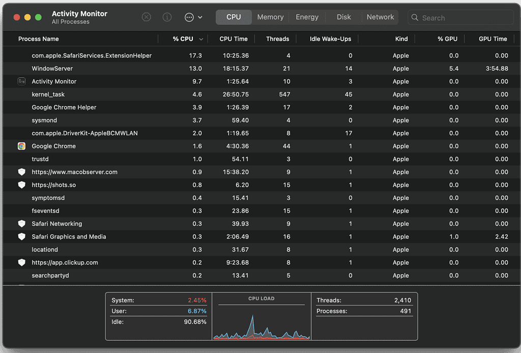
Task: Switch to the CPU tab
Action: (234, 17)
